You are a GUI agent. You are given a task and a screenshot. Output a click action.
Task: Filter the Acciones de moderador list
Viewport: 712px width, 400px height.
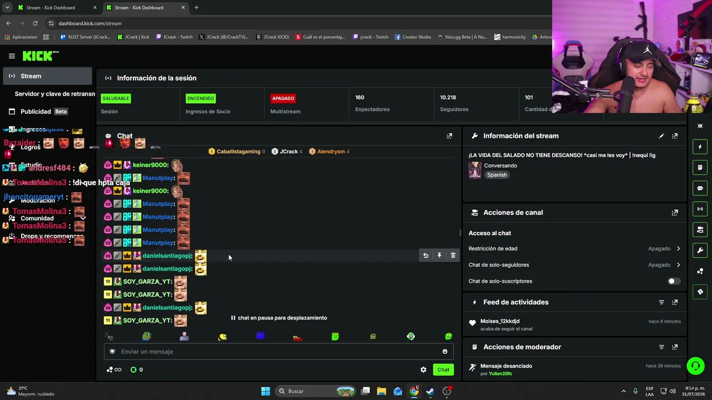click(x=661, y=347)
